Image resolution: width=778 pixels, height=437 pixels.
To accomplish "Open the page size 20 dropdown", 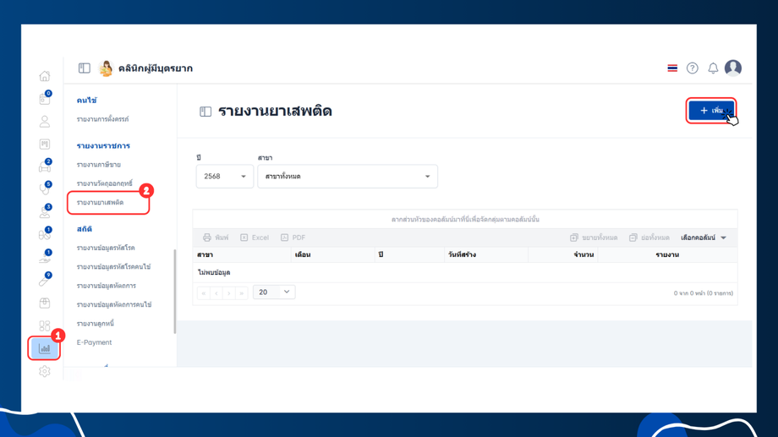I will pos(274,292).
